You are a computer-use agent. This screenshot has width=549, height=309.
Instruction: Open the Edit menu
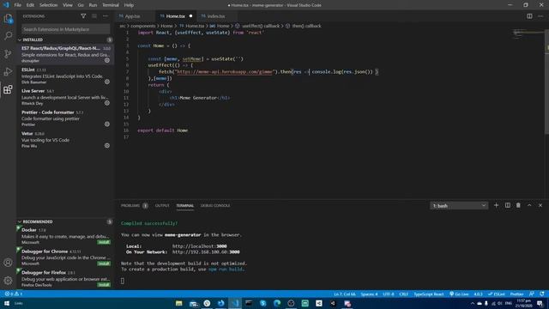31,5
